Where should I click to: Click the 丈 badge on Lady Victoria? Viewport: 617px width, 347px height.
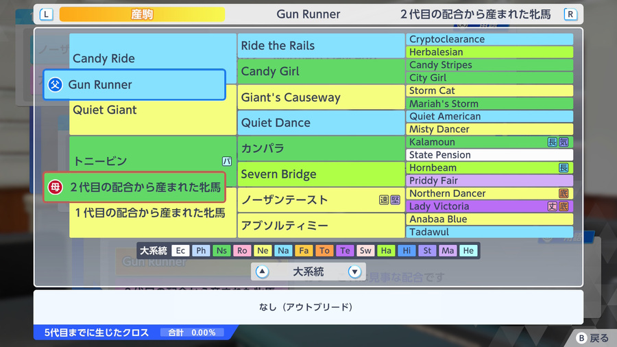[553, 206]
